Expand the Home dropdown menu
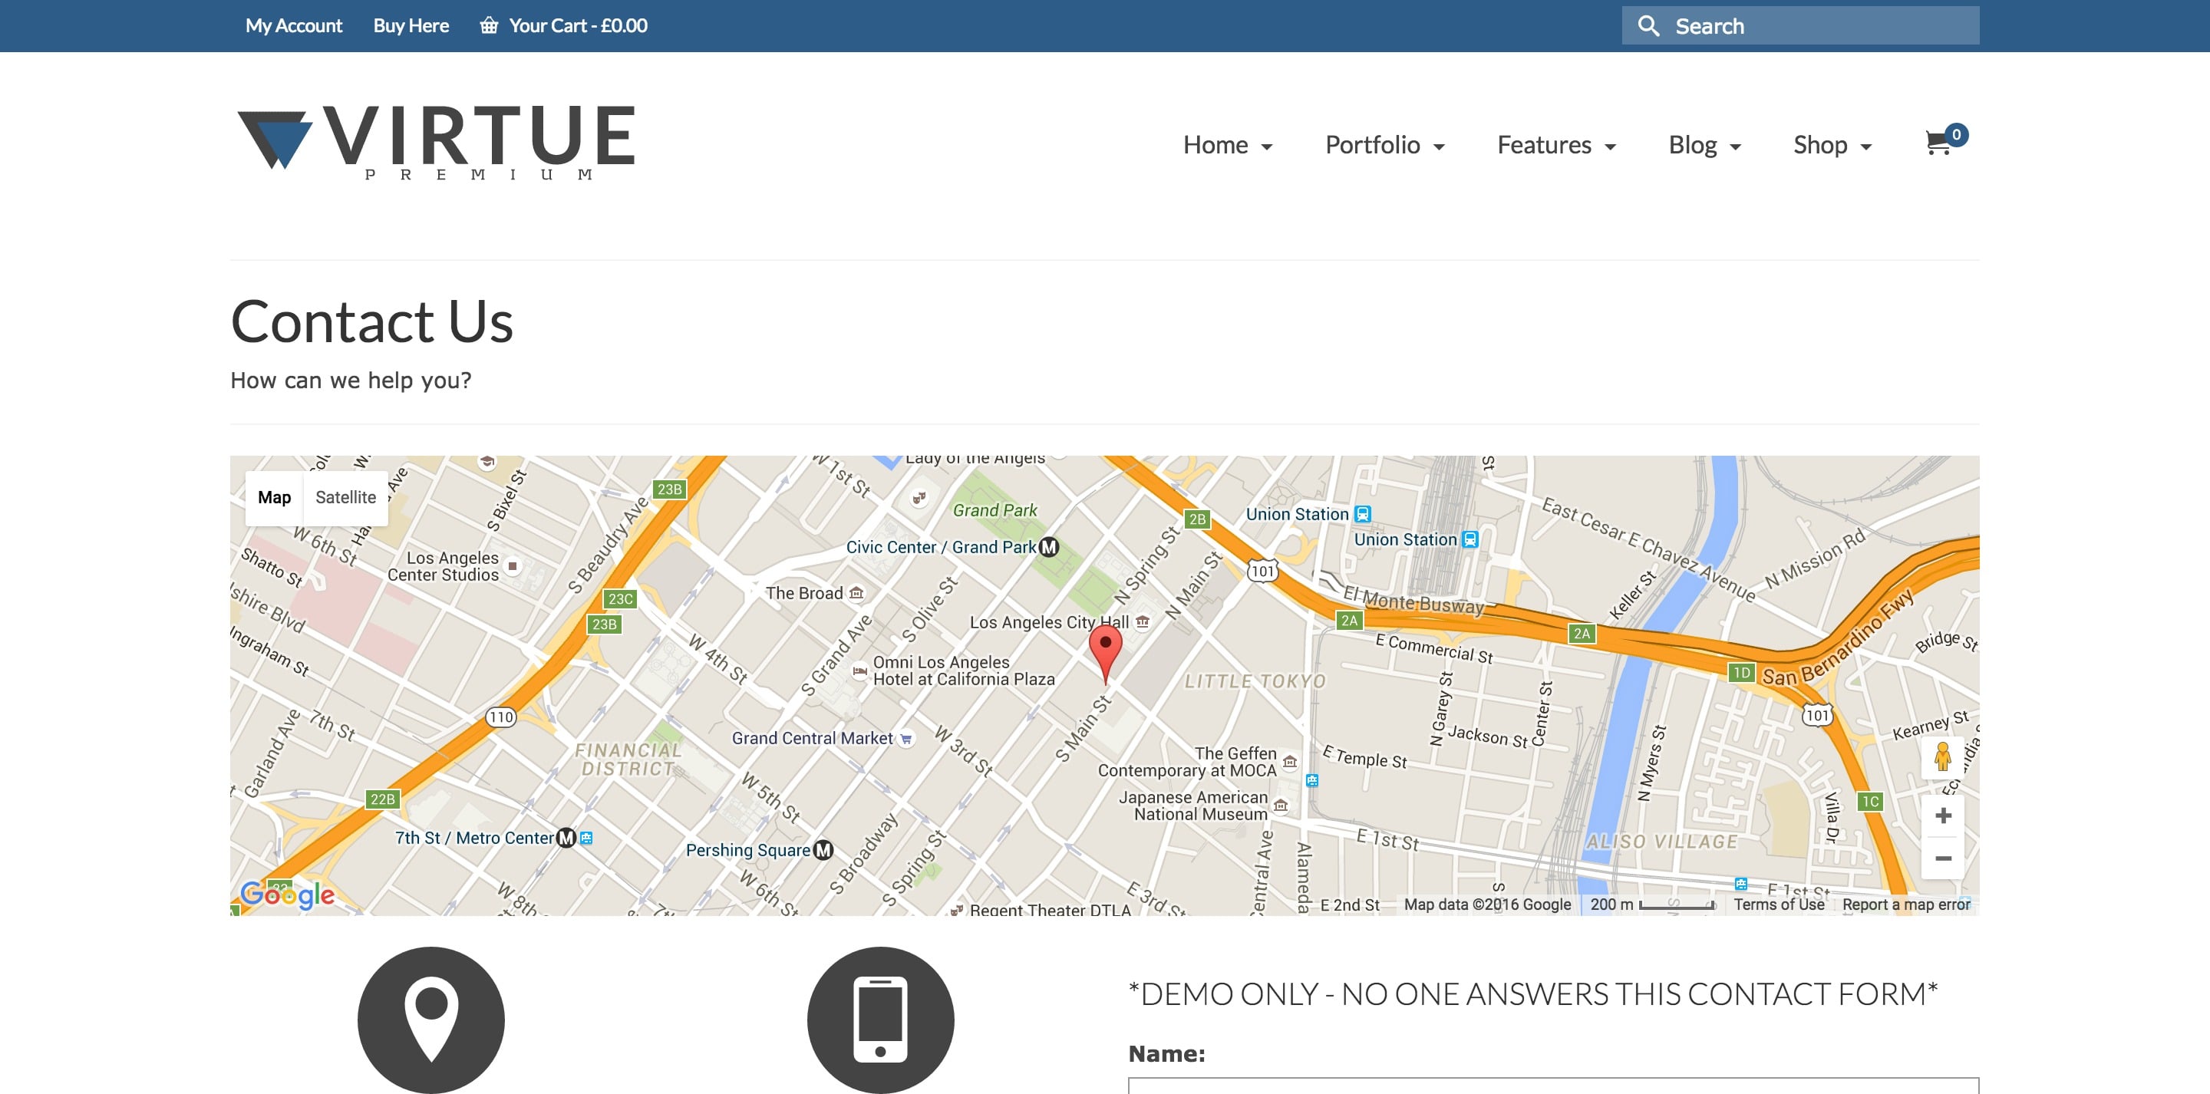This screenshot has height=1094, width=2210. (1227, 145)
